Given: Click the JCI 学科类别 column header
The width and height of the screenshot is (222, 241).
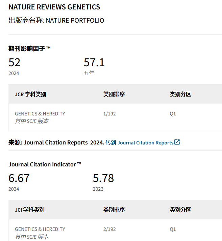Looking at the screenshot, I should pyautogui.click(x=29, y=210).
